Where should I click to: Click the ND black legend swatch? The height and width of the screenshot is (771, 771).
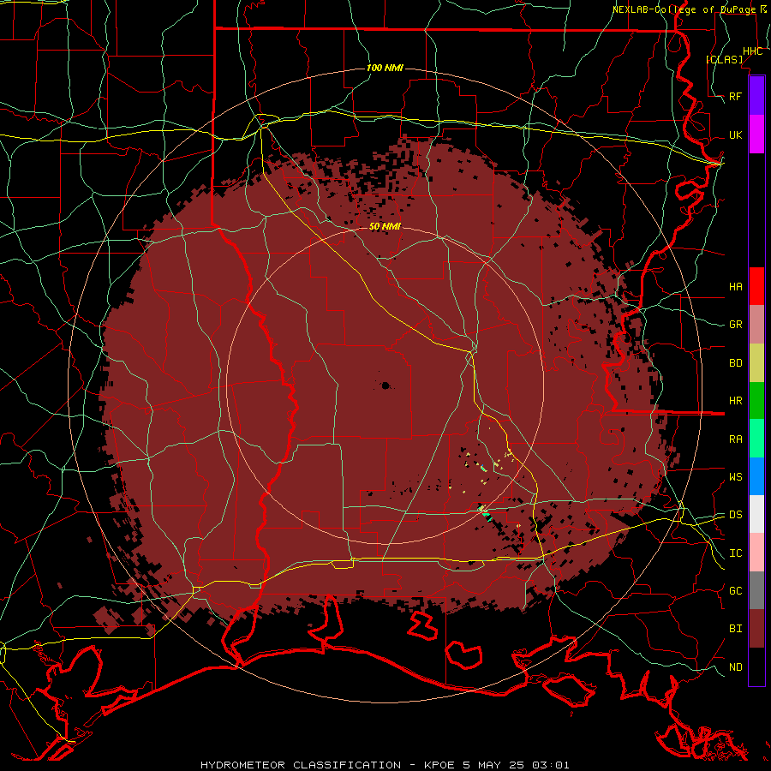[x=756, y=666]
